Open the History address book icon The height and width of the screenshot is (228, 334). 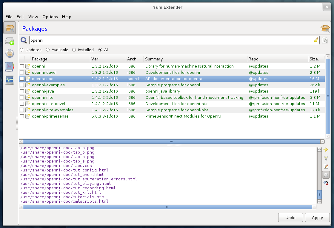[10, 67]
